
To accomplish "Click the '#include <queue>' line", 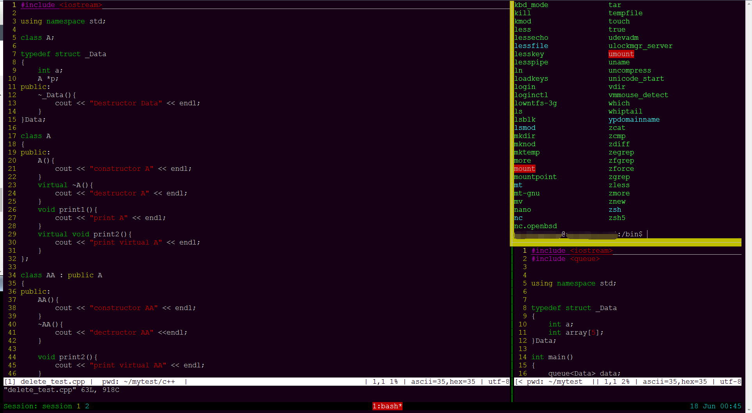I will [x=565, y=259].
